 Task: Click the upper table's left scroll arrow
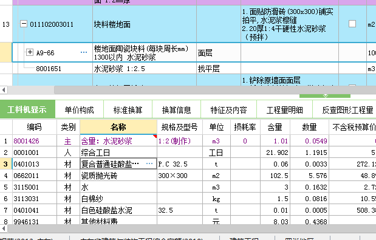[4, 90]
